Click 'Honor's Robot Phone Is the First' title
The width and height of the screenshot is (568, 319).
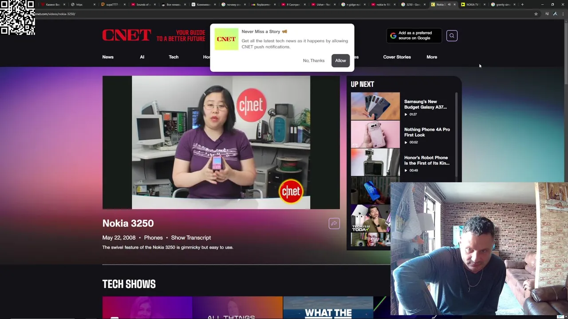tap(427, 160)
